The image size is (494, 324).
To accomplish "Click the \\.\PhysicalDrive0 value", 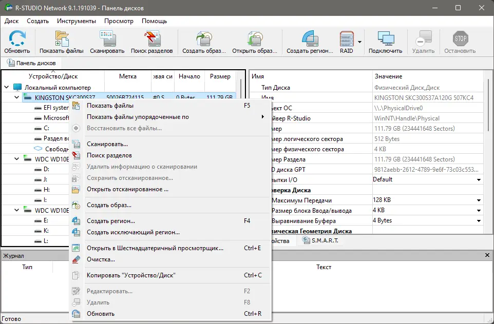I will coord(398,108).
